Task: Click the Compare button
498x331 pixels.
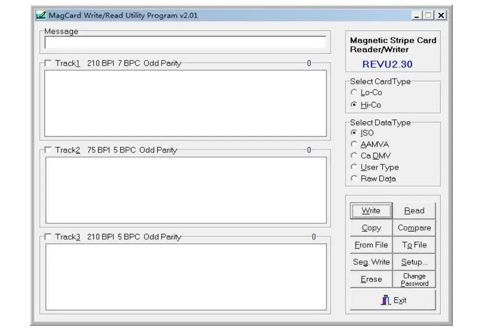Action: 414,228
